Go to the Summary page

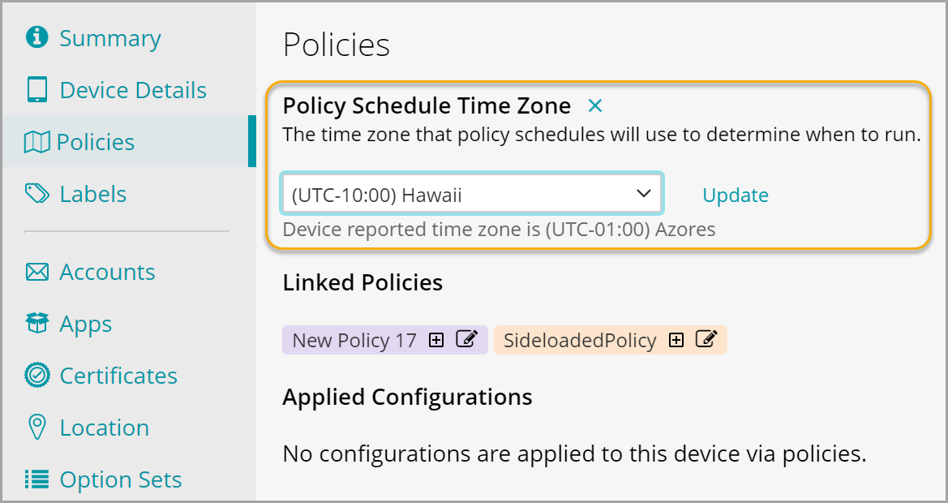(110, 38)
